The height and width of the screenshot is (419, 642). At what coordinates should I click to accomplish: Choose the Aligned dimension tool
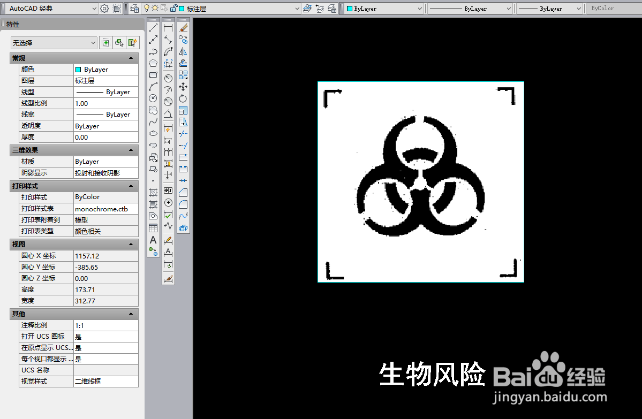[168, 40]
